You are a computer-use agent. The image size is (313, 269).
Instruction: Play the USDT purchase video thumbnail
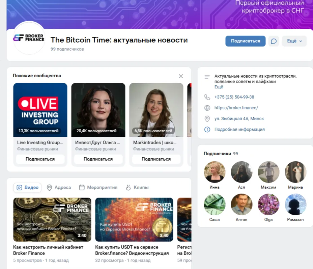[x=134, y=220]
